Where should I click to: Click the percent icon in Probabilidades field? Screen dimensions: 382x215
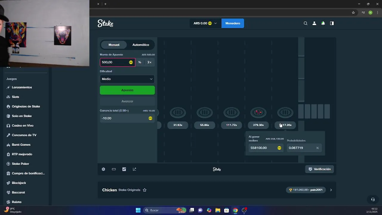point(317,148)
